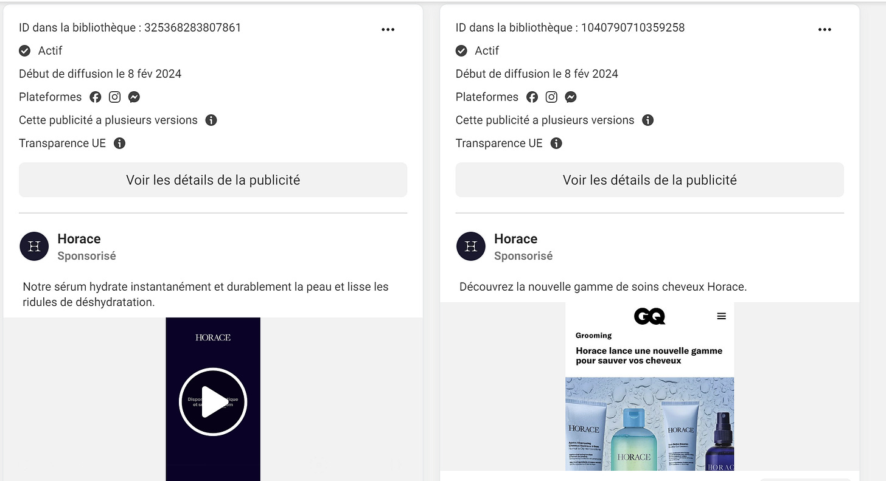Open Voir les détails de la publicité, left ad
Viewport: 886px width, 481px height.
213,180
